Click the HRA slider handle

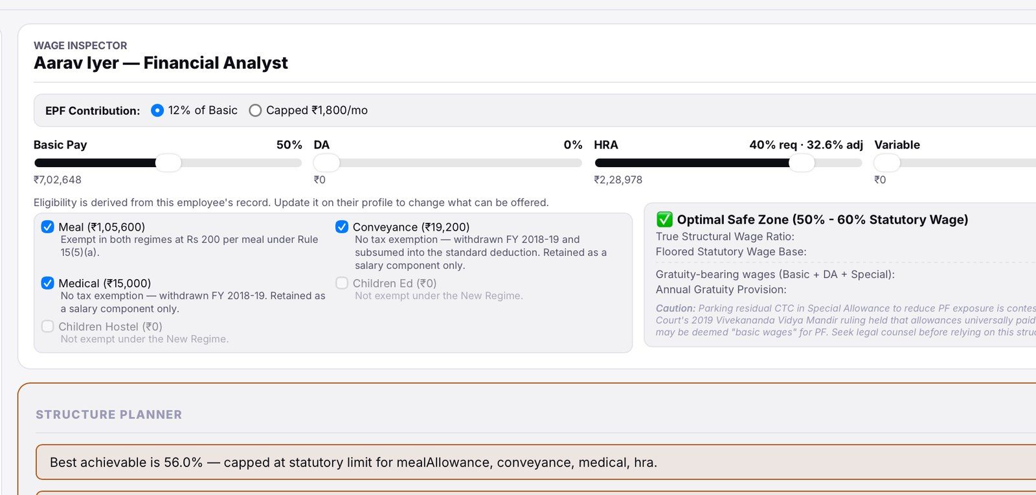click(802, 163)
